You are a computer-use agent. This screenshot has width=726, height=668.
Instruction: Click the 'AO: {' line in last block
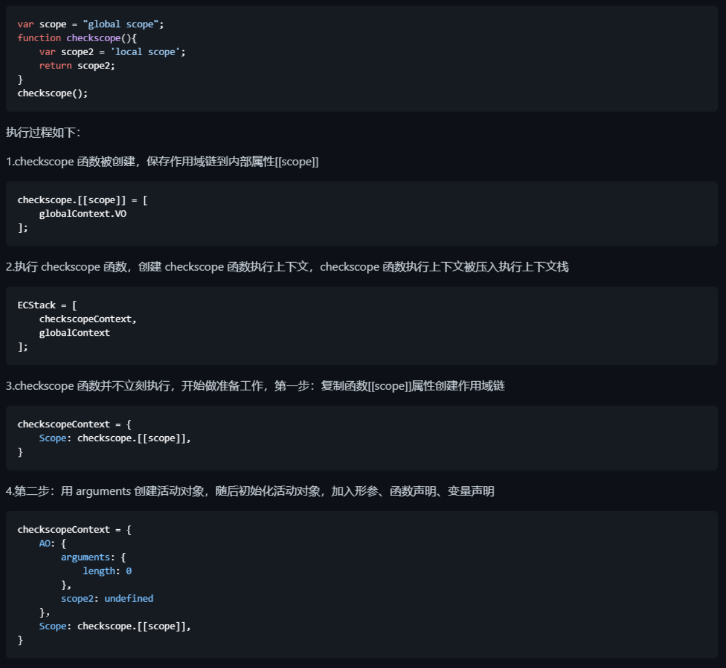52,544
